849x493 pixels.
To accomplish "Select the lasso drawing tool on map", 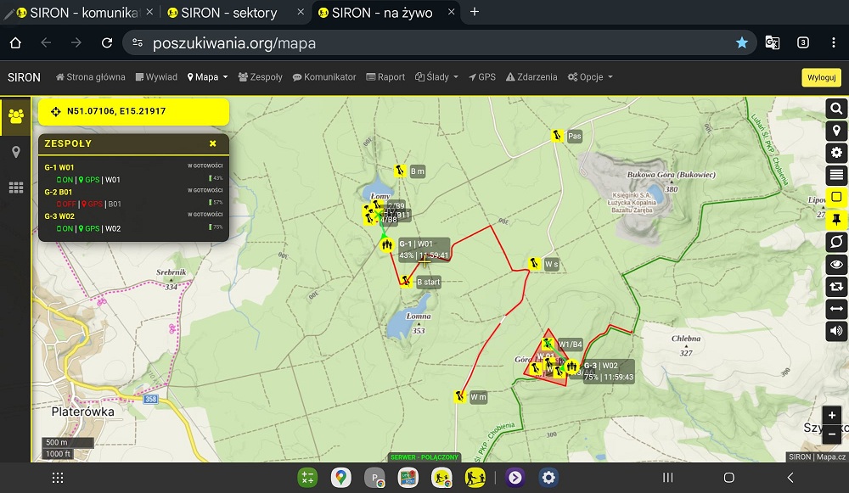I will pos(836,242).
